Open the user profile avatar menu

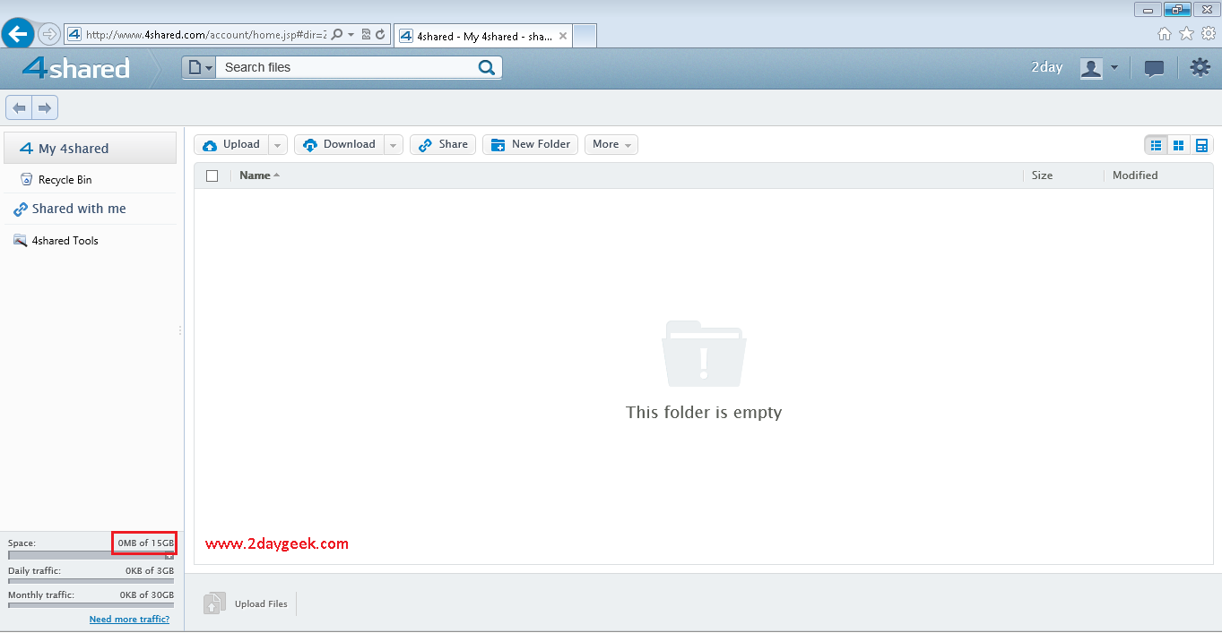pyautogui.click(x=1098, y=68)
